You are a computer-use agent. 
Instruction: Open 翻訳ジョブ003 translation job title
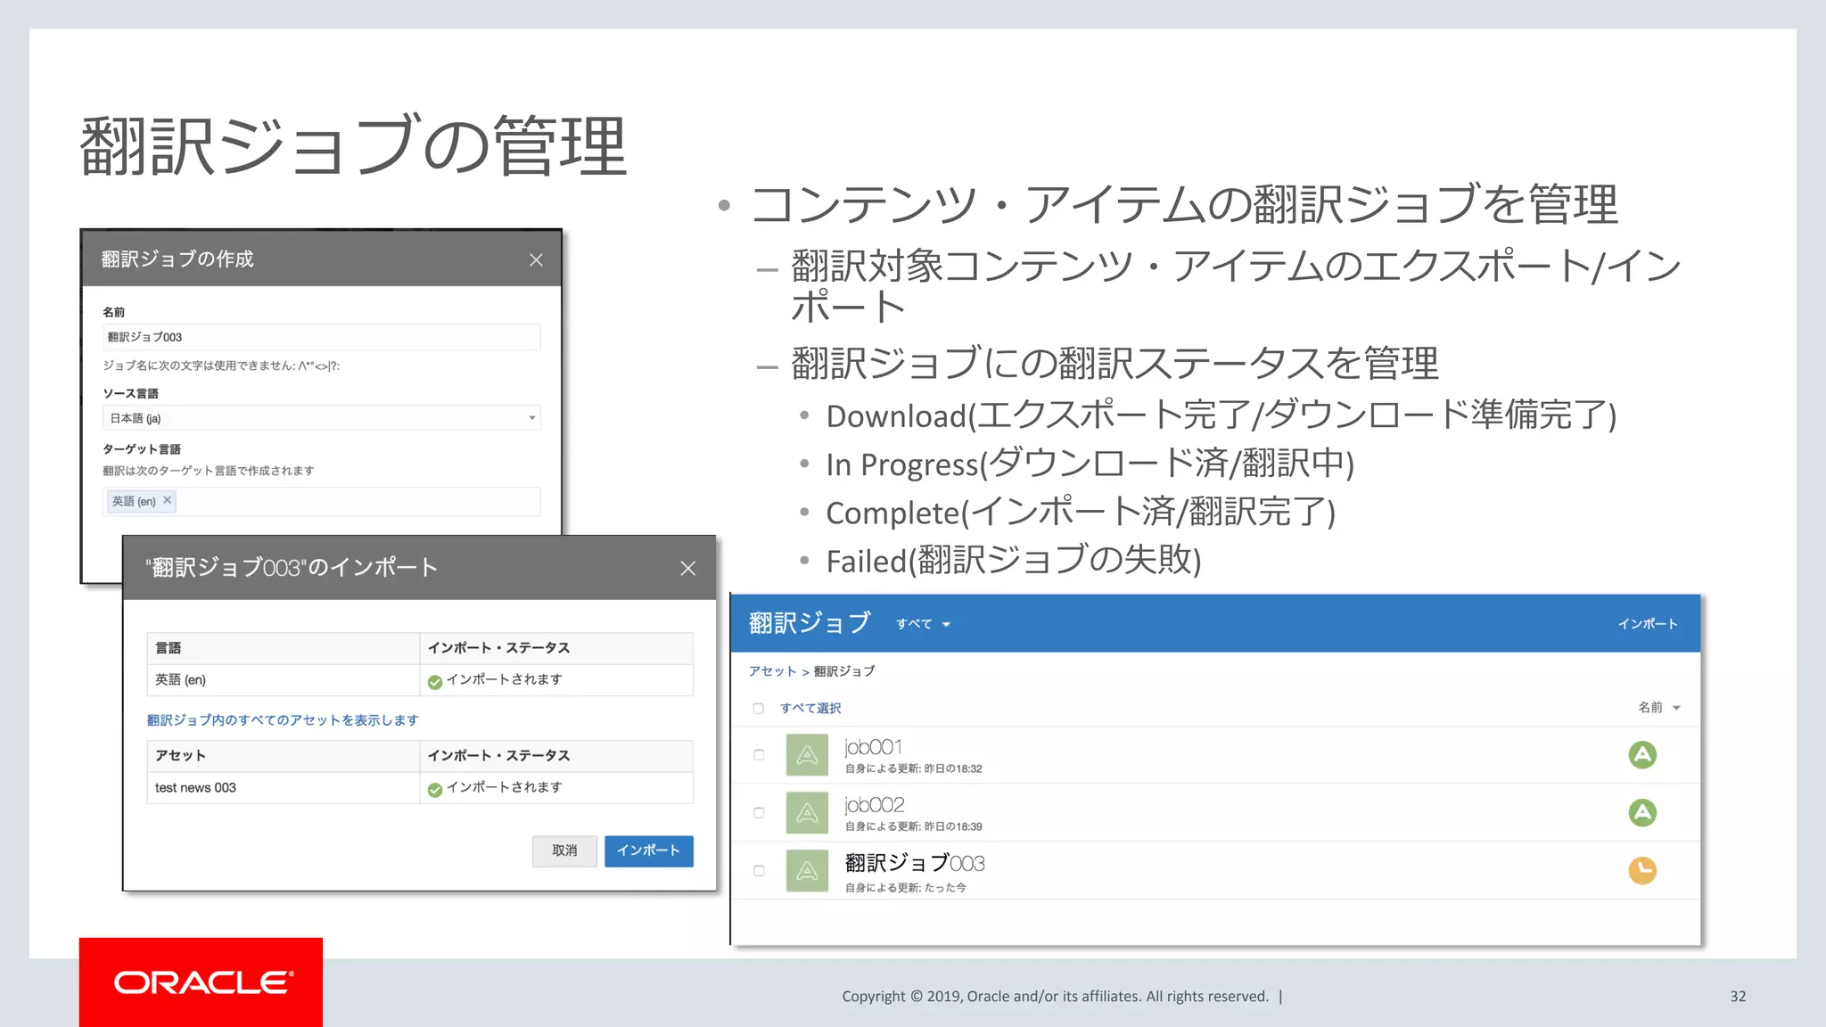[x=915, y=863]
